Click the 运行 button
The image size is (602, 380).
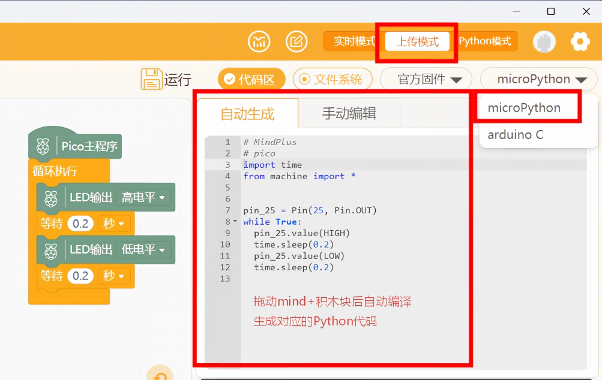pos(178,80)
